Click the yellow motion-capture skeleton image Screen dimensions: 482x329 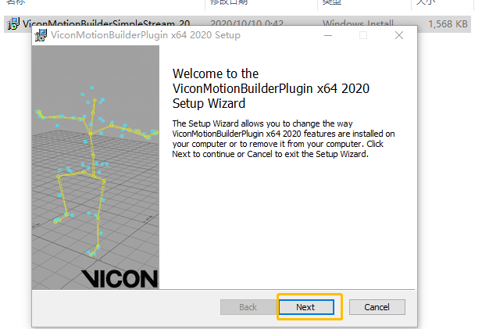click(x=95, y=172)
